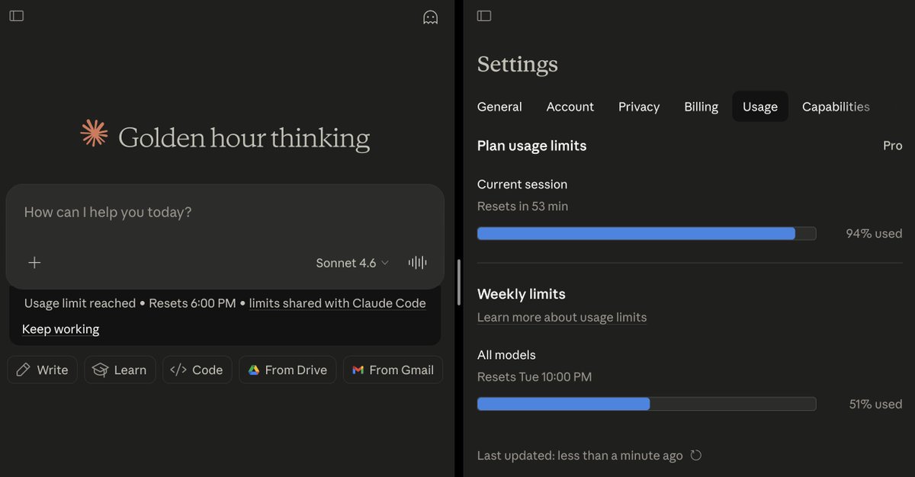Open incognito chat via ghost icon

(x=431, y=17)
